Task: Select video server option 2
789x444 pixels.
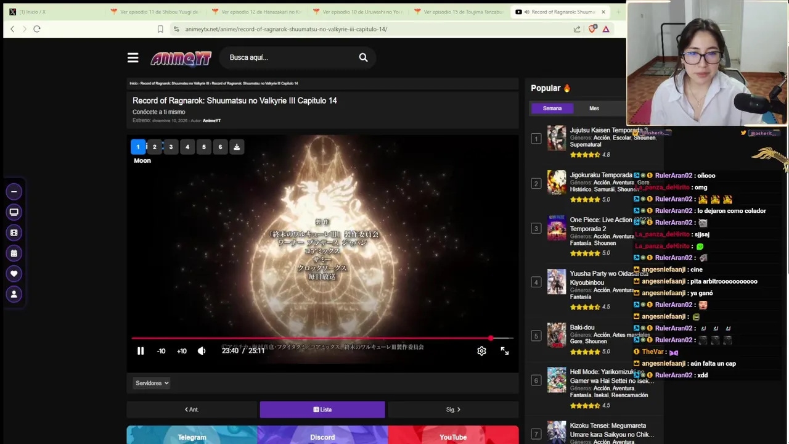Action: point(155,147)
